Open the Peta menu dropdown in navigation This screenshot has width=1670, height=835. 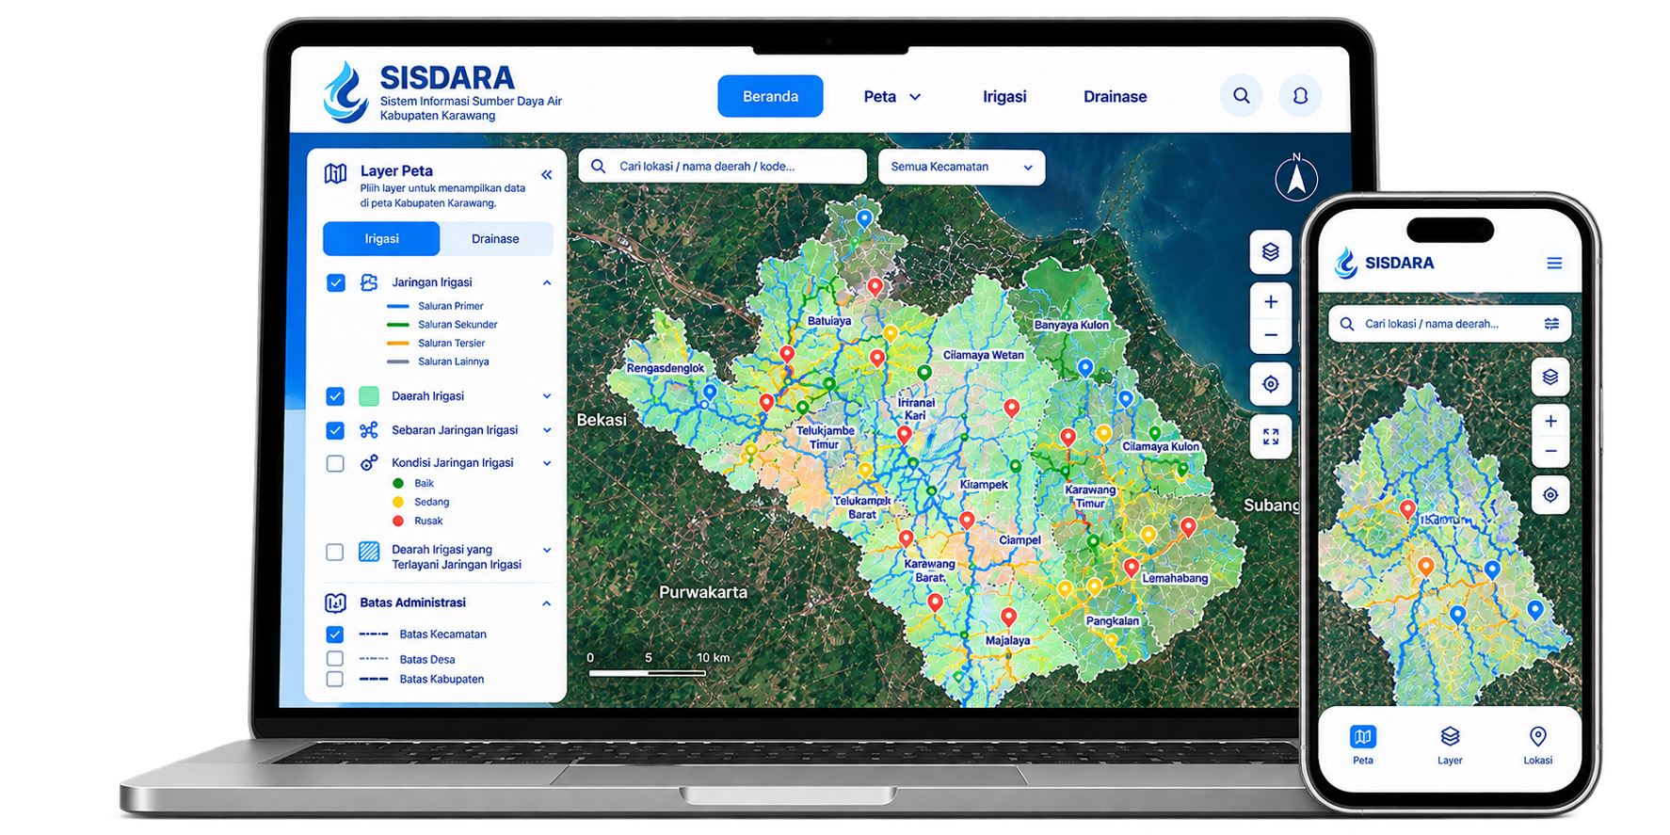(x=891, y=97)
